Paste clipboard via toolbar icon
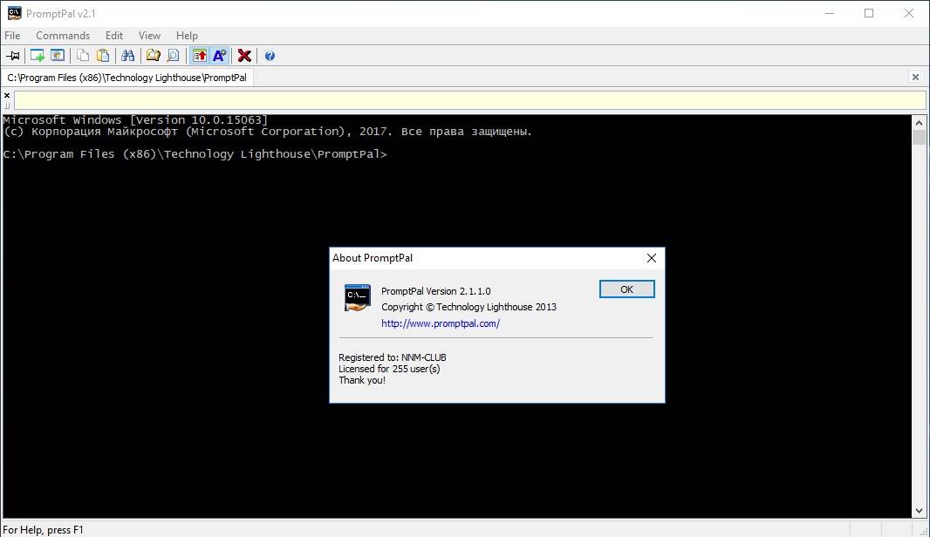The image size is (930, 537). (103, 56)
